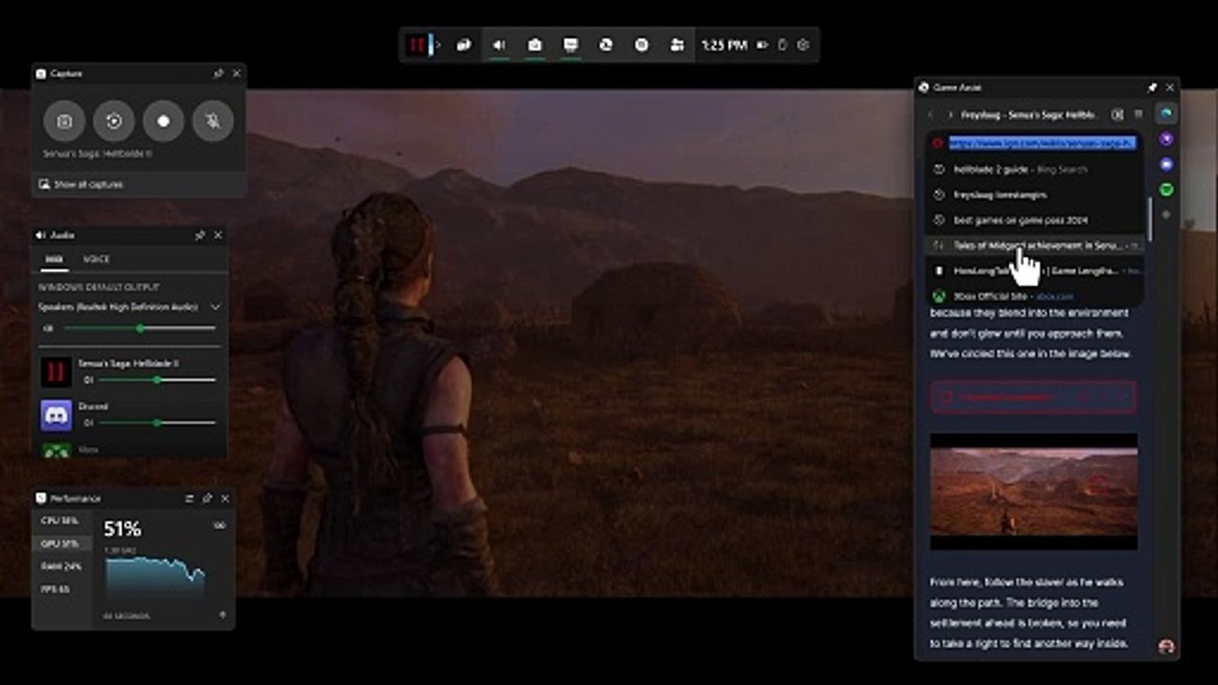This screenshot has width=1218, height=685.
Task: Switch to Mix tab in Audio widget
Action: 54,259
